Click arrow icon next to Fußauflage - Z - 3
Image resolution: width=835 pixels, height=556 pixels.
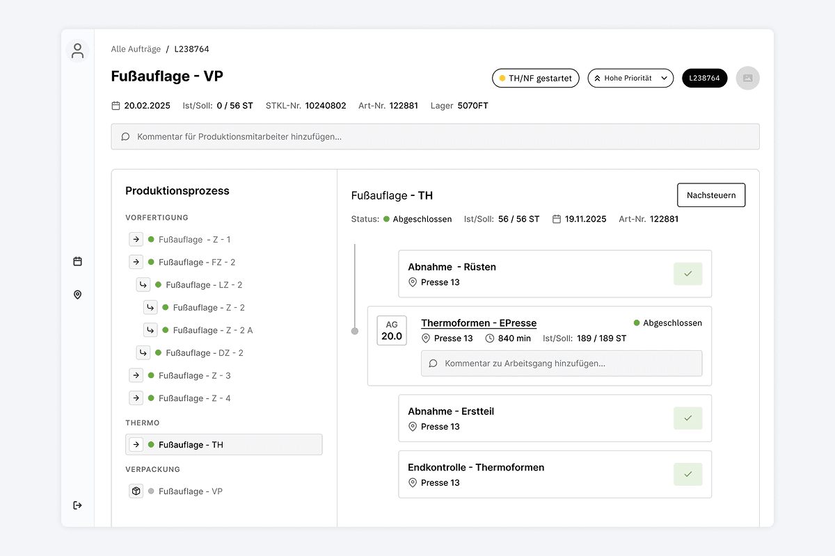[x=136, y=375]
